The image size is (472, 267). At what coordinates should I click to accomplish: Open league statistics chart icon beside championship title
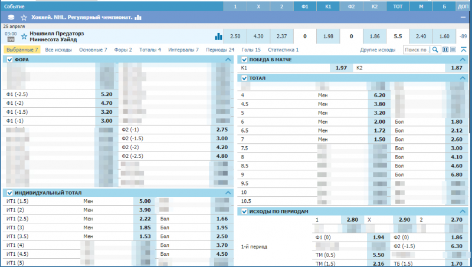click(138, 18)
